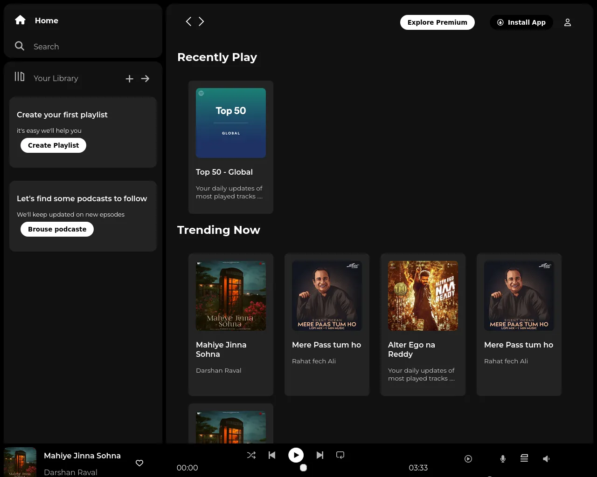Image resolution: width=597 pixels, height=477 pixels.
Task: Like the current song with heart icon
Action: [x=139, y=463]
